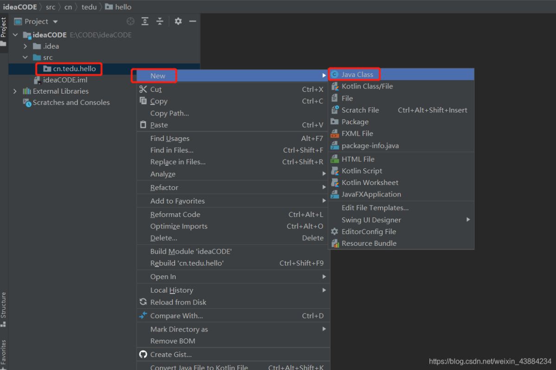Click the locate/select opened file target icon
Screen dimensions: 556x370
pyautogui.click(x=131, y=21)
